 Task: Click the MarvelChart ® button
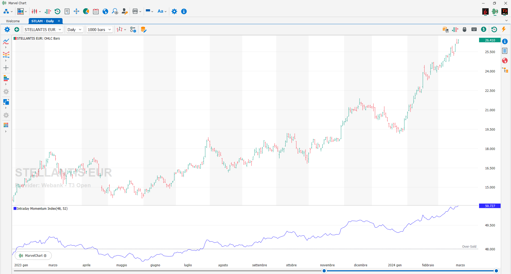coord(33,256)
